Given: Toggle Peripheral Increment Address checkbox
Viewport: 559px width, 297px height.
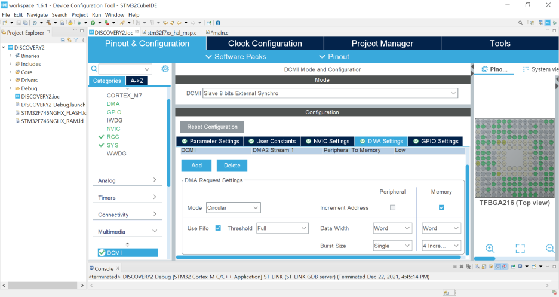Looking at the screenshot, I should (x=392, y=207).
